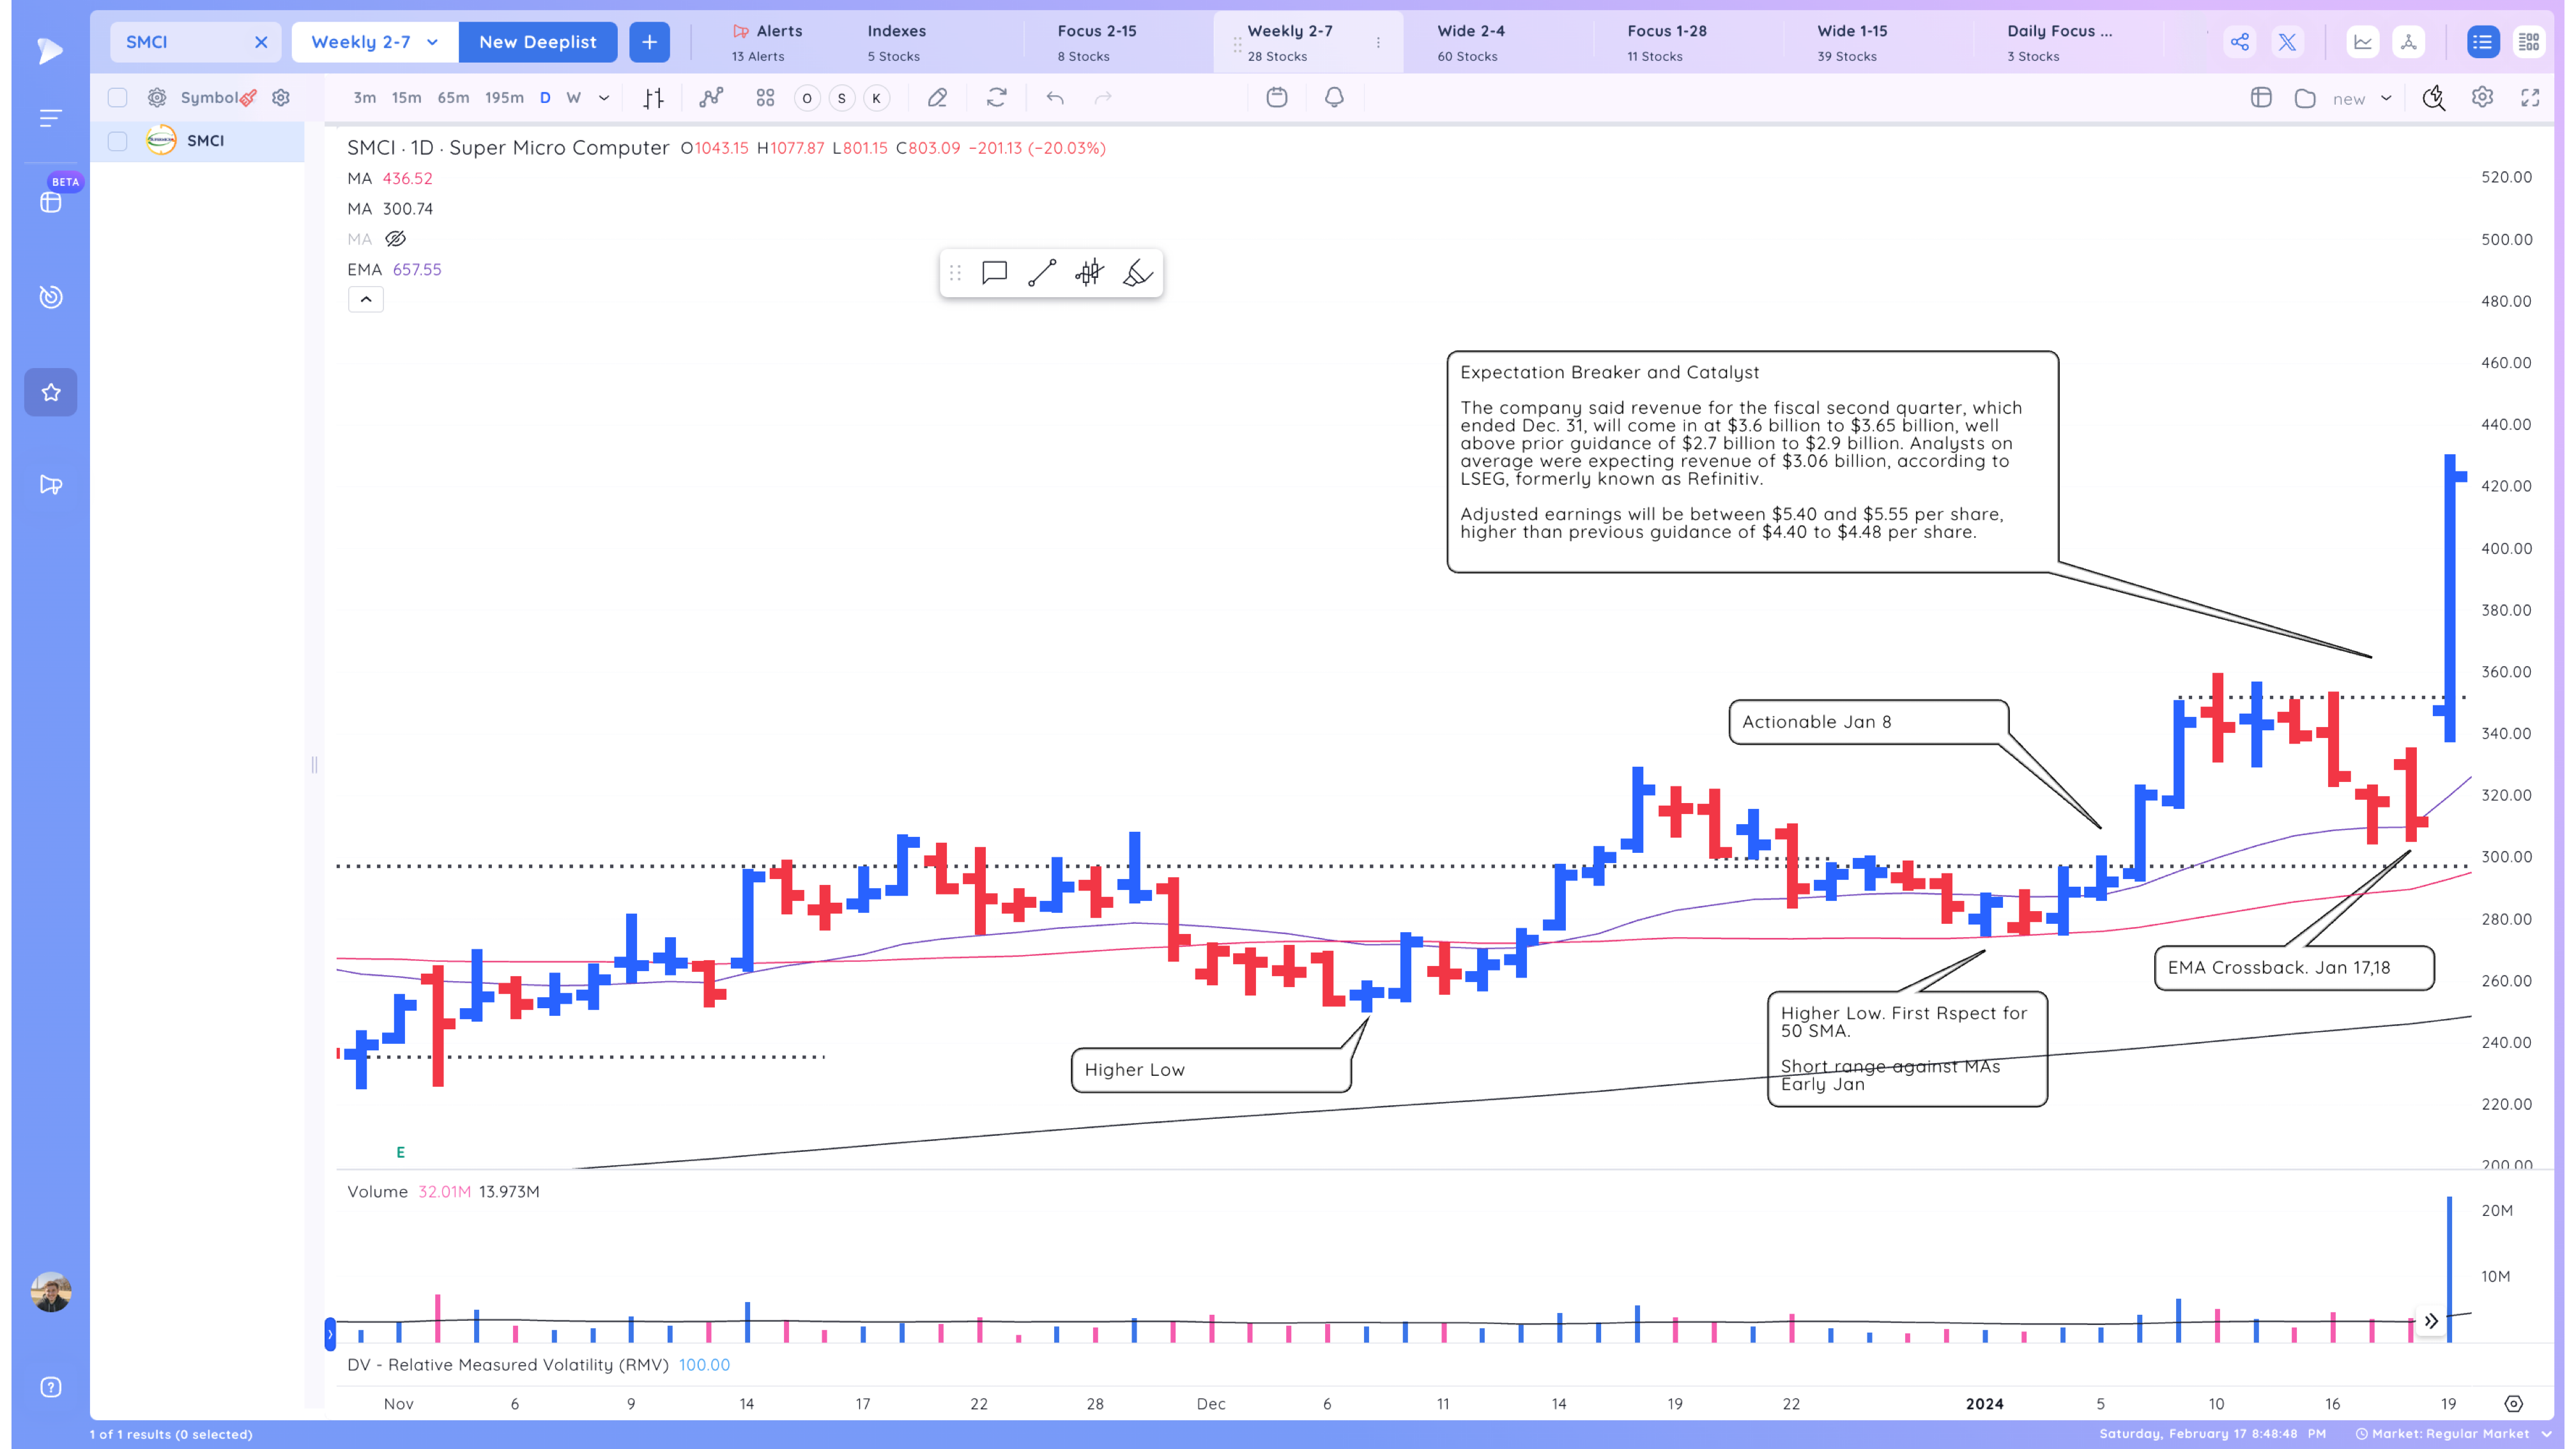Collapse the indicator legend chevron
Screen dimensions: 2576x1449
tap(366, 299)
